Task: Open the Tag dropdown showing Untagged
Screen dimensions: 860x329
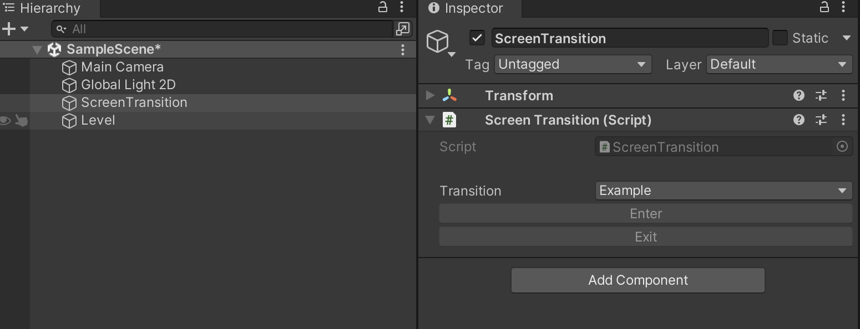Action: point(573,64)
